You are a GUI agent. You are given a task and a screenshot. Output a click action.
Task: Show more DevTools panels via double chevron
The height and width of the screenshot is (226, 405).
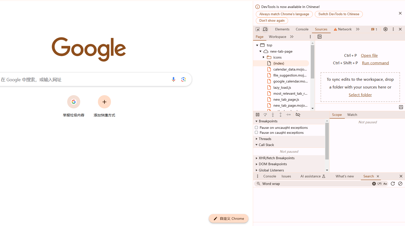(358, 29)
